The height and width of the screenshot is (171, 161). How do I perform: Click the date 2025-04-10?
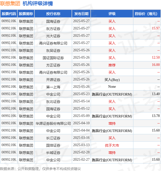[x=81, y=123]
